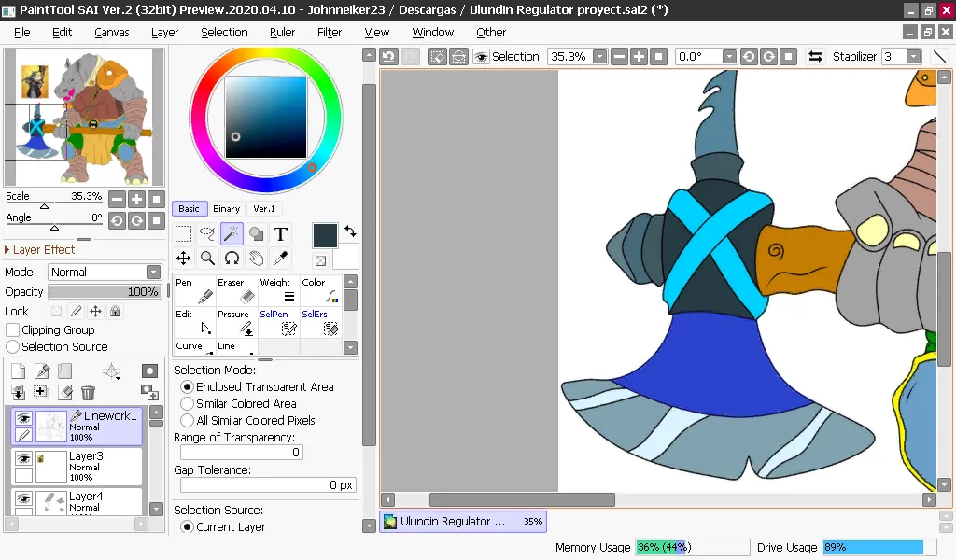Activate the Ulundin Regulator document tab
Viewport: 956px width, 560px height.
[463, 522]
